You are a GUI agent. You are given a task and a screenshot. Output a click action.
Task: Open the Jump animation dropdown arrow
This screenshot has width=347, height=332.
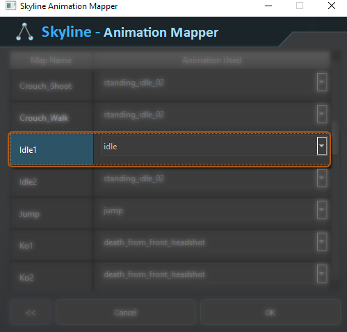click(x=322, y=210)
